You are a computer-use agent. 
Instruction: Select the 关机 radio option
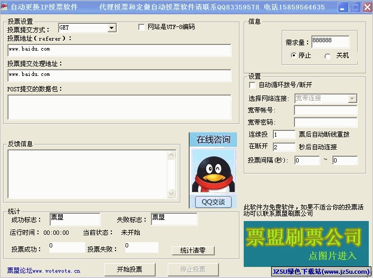tap(327, 56)
